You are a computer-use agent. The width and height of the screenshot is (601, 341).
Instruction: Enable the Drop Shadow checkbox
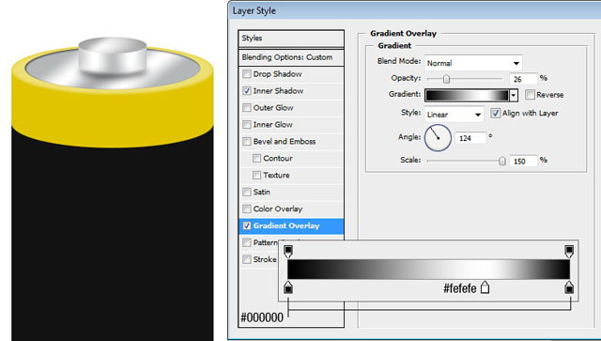[247, 74]
